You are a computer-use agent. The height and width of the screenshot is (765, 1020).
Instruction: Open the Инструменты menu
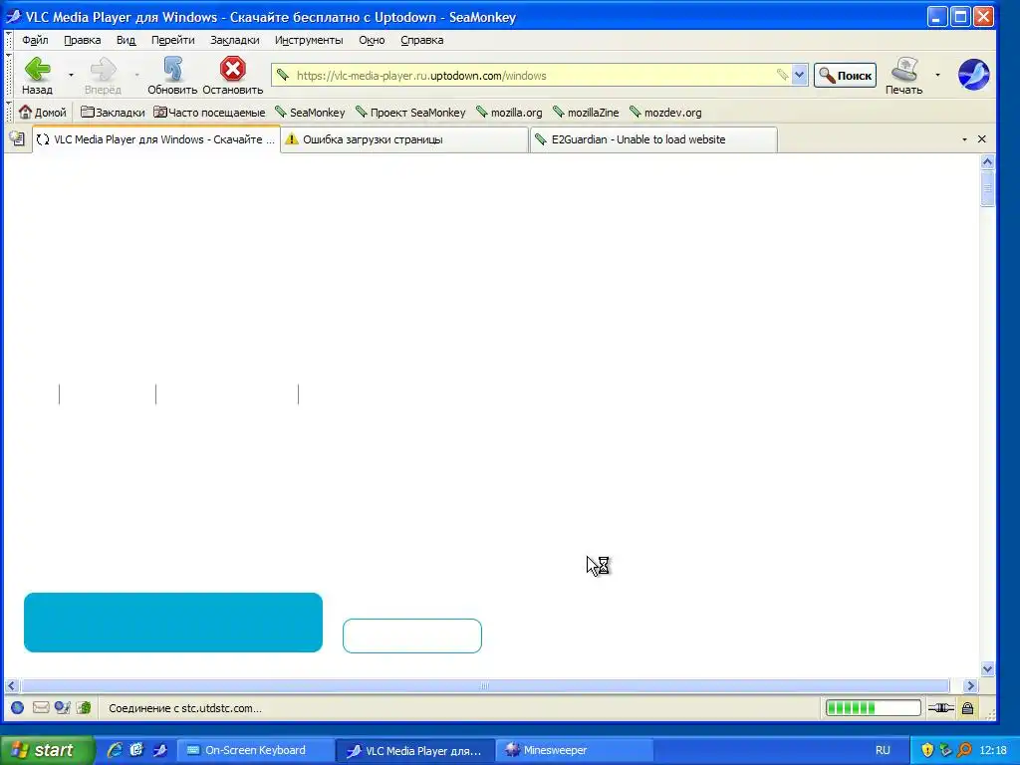click(x=309, y=40)
